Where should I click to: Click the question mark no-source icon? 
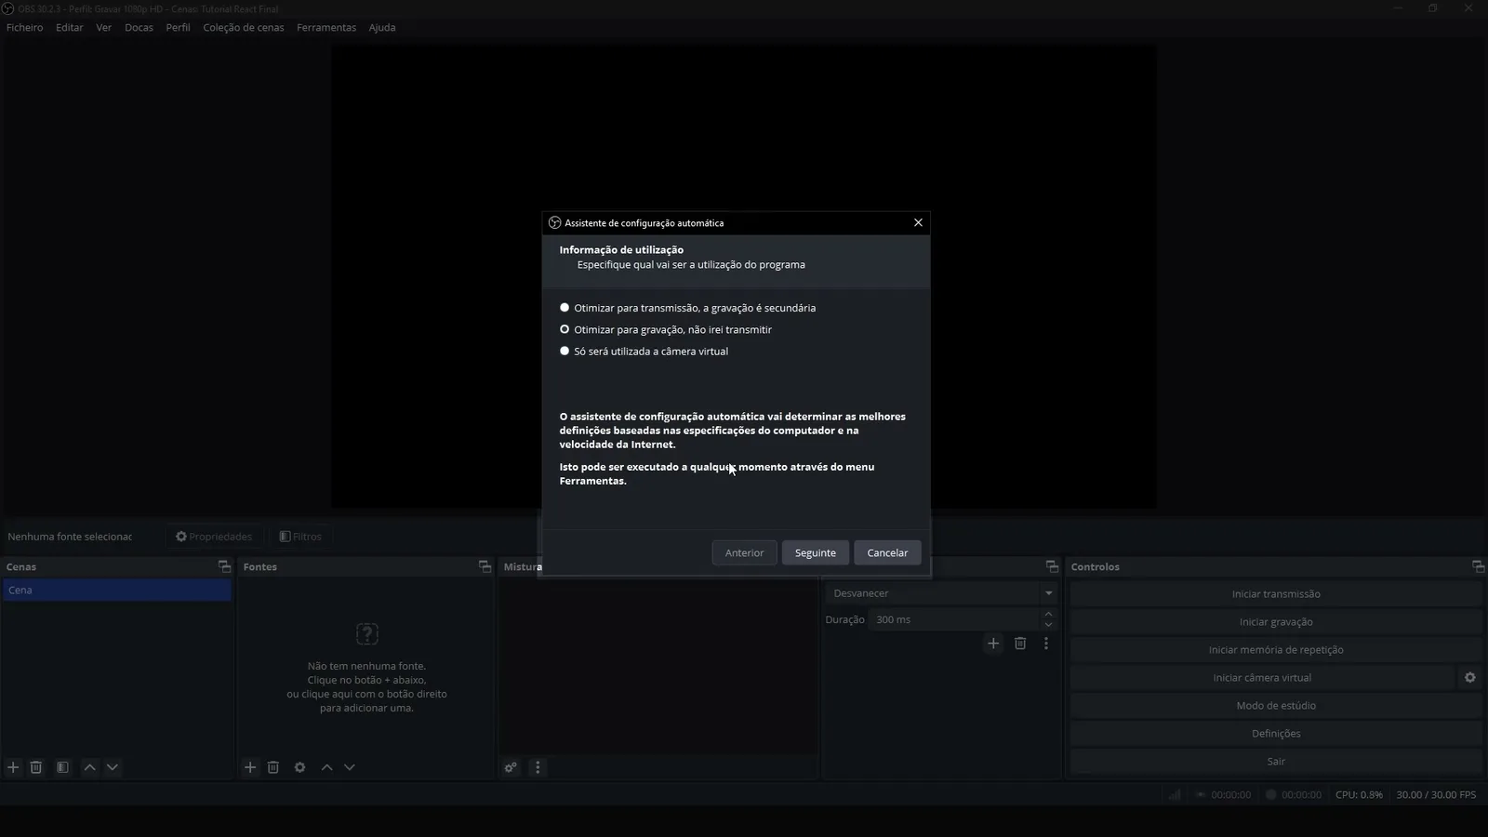pos(366,634)
